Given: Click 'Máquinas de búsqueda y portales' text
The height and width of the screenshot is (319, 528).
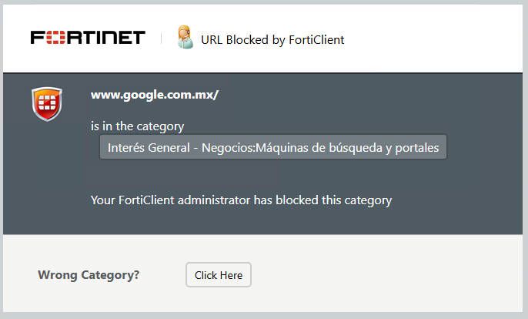Looking at the screenshot, I should (352, 147).
